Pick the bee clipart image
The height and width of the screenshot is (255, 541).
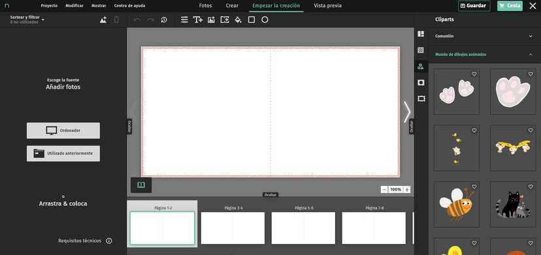(x=457, y=205)
